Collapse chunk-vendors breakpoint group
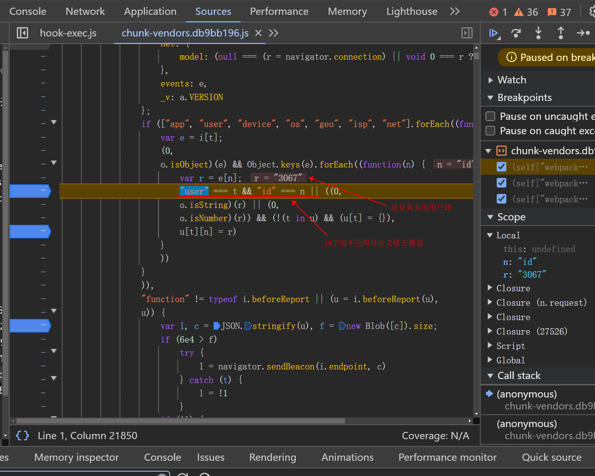This screenshot has width=595, height=476. click(x=488, y=151)
